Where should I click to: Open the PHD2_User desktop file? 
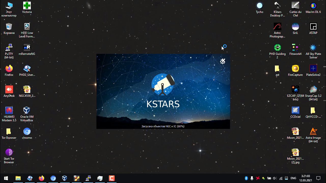27,71
